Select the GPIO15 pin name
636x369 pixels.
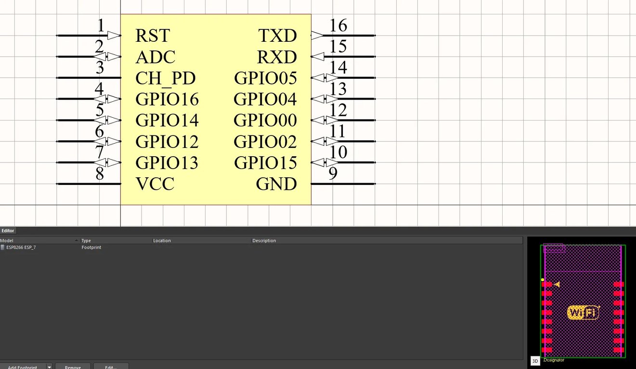tap(266, 163)
